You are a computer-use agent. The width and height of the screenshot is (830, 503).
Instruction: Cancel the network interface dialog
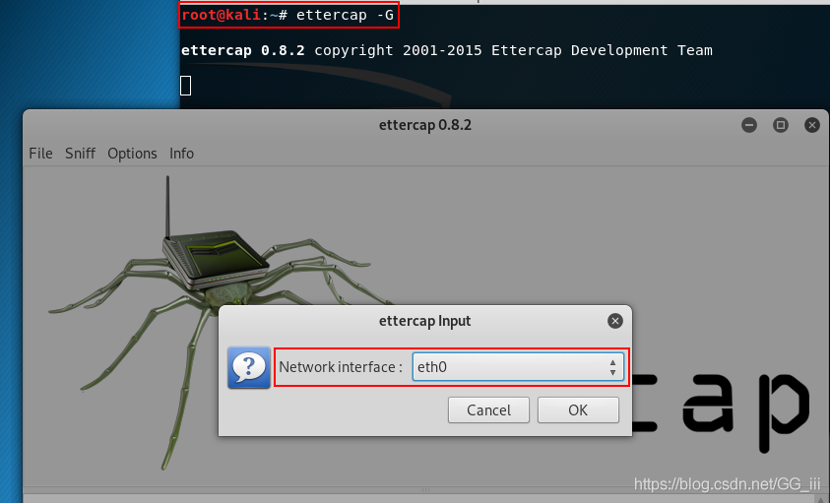[488, 410]
